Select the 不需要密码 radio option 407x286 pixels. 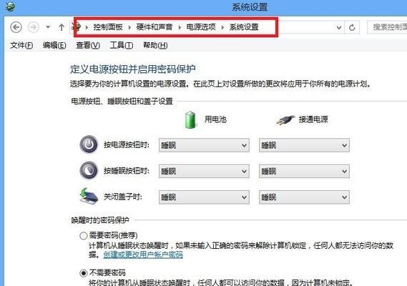[x=83, y=273]
